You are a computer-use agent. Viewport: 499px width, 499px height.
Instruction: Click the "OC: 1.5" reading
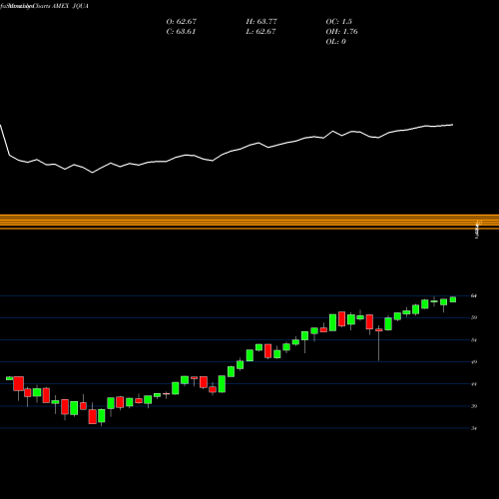[338, 22]
